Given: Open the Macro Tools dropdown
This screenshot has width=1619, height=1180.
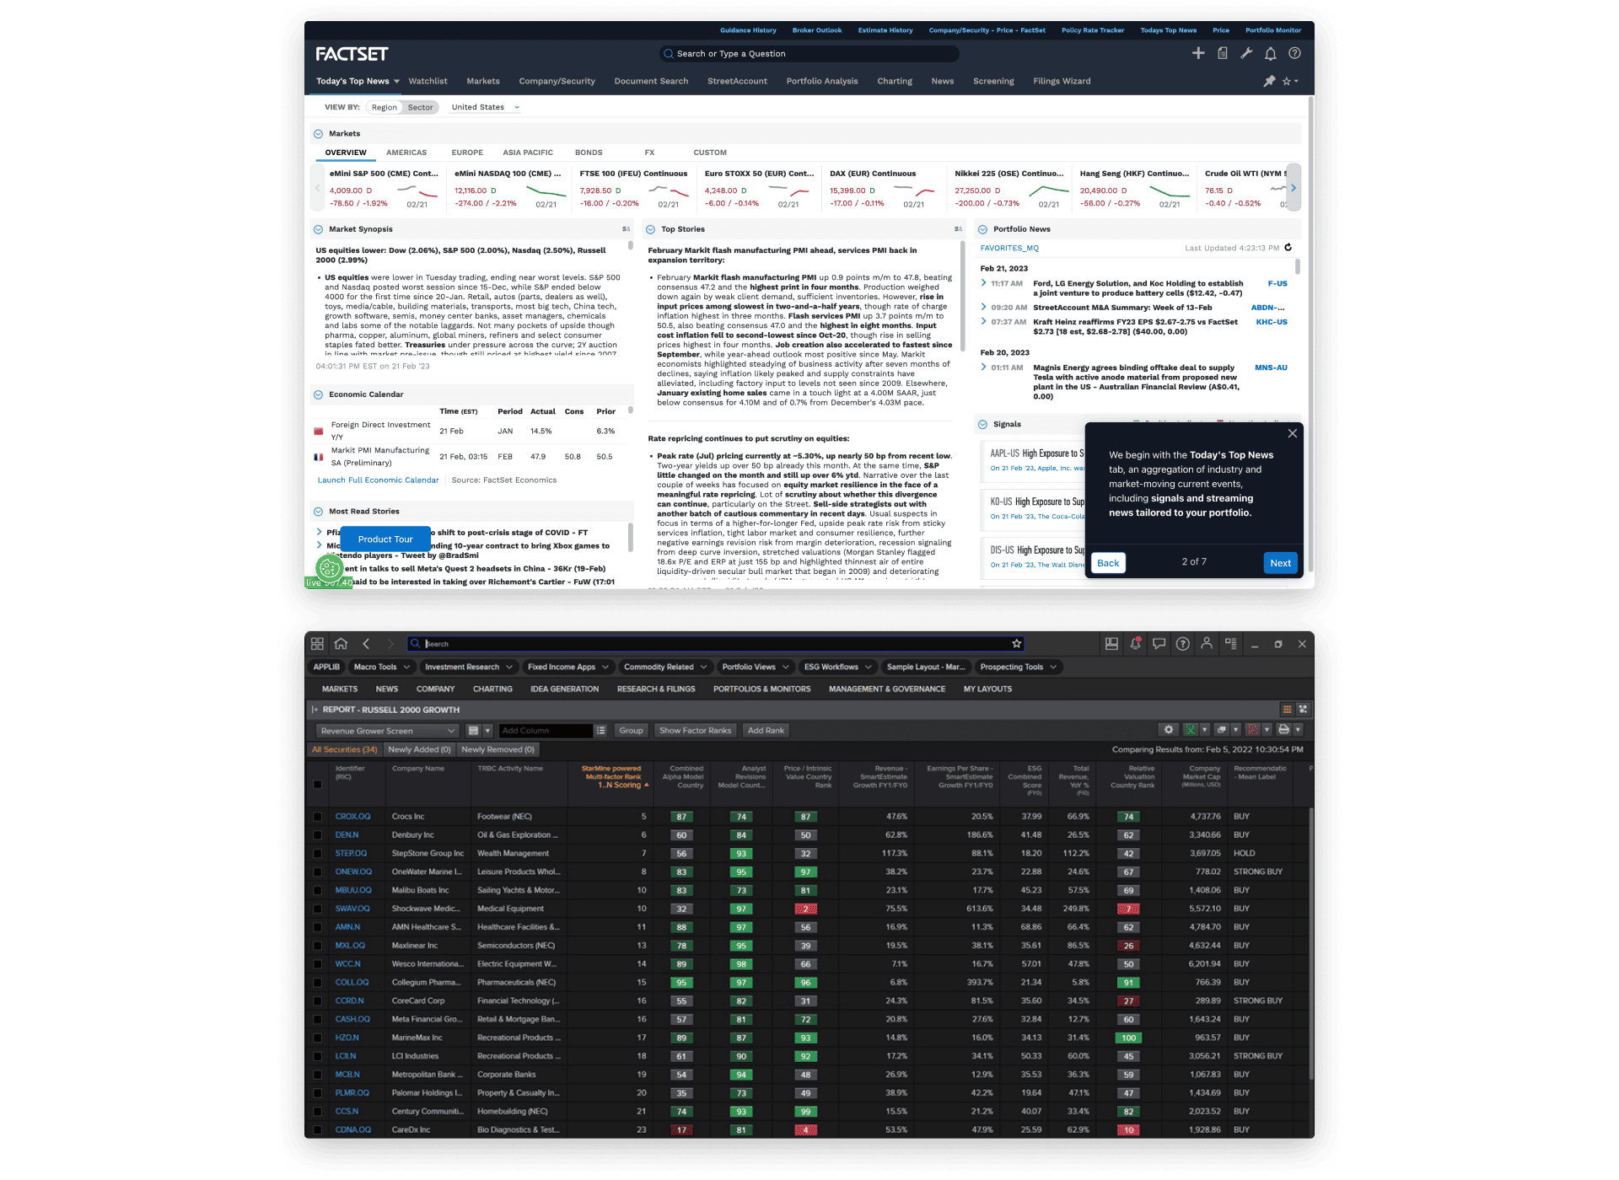Looking at the screenshot, I should coord(381,667).
